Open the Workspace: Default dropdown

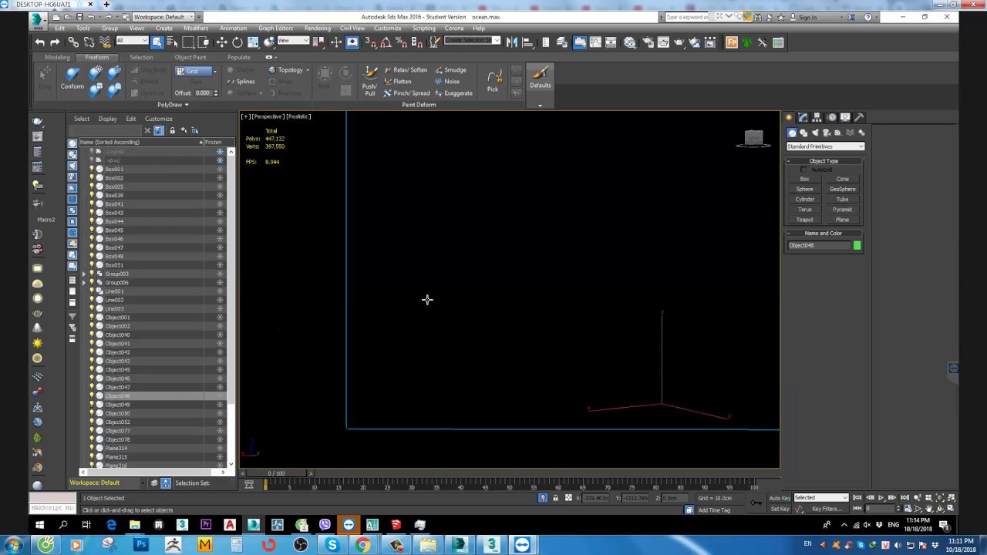pos(163,17)
